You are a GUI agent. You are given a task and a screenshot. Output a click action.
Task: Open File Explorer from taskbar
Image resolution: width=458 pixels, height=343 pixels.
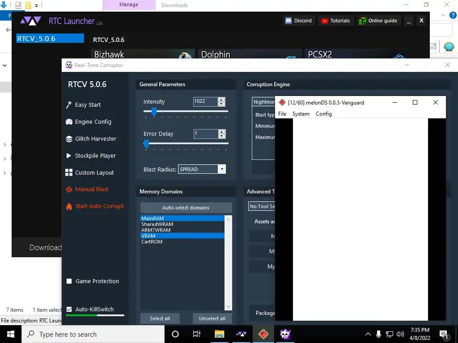pyautogui.click(x=219, y=334)
